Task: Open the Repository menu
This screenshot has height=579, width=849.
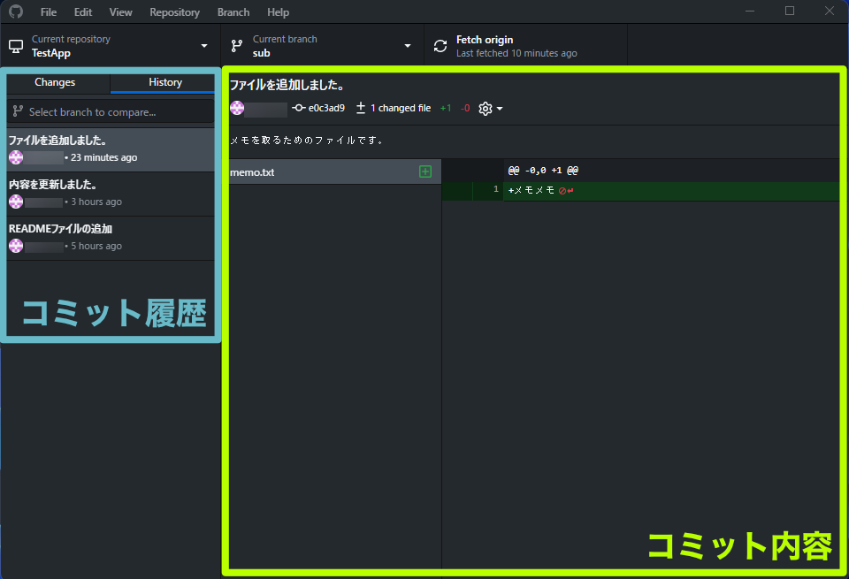Action: click(x=174, y=11)
